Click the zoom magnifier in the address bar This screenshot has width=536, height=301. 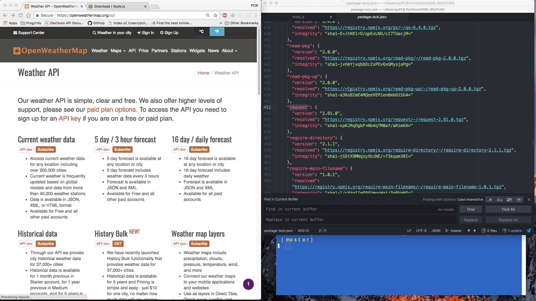pos(208,15)
